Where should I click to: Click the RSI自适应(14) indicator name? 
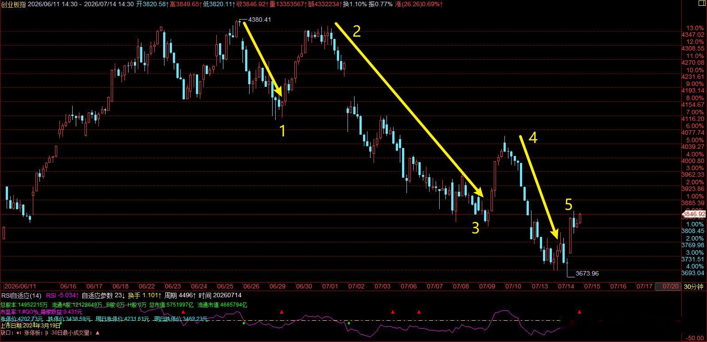[x=21, y=295]
